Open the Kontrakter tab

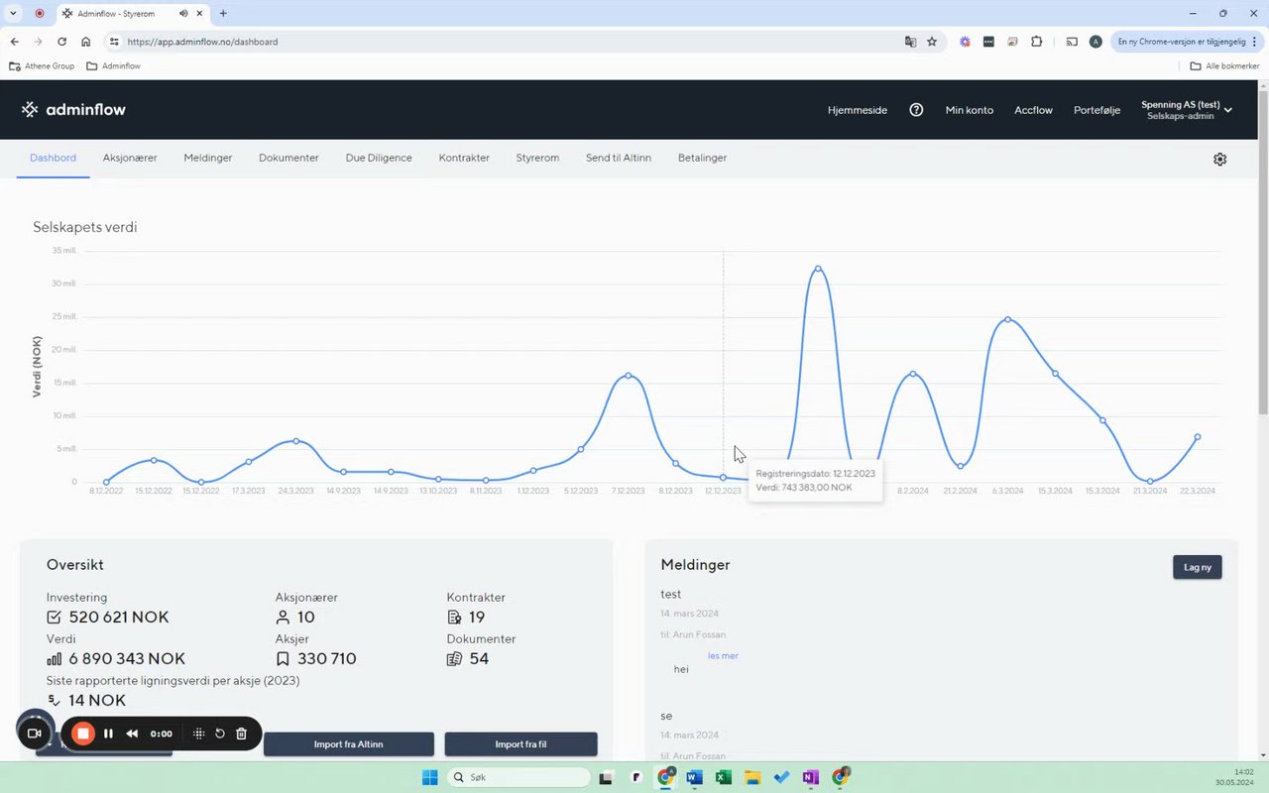464,158
